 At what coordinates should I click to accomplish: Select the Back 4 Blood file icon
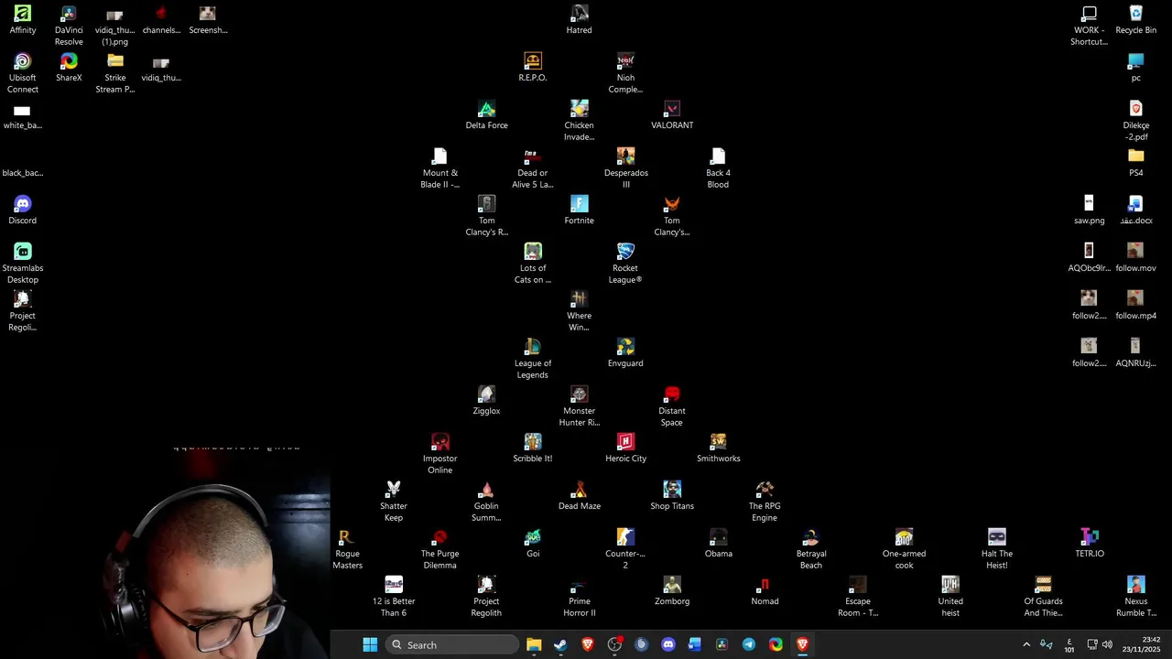coord(718,168)
